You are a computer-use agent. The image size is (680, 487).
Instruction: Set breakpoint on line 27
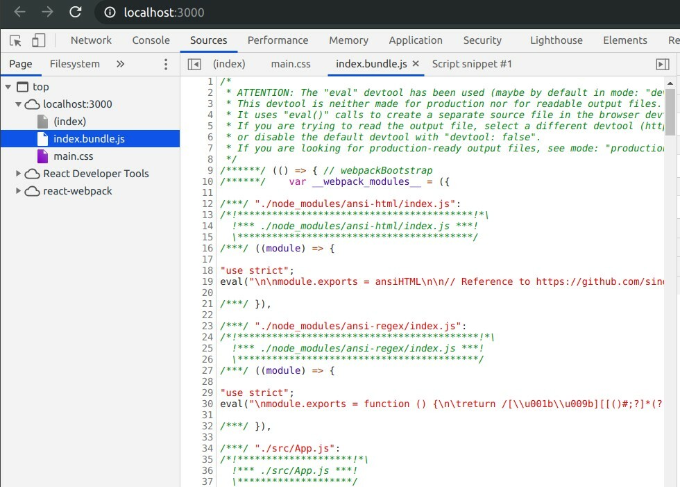(x=207, y=371)
